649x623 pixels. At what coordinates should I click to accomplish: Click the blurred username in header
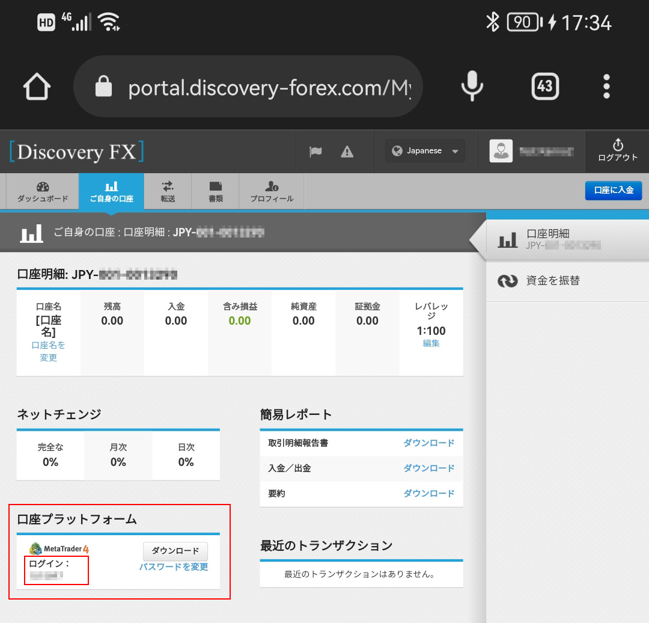pyautogui.click(x=546, y=152)
